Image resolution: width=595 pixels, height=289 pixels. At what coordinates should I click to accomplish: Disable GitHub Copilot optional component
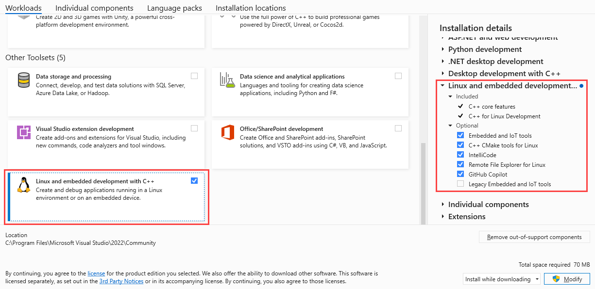tap(460, 174)
